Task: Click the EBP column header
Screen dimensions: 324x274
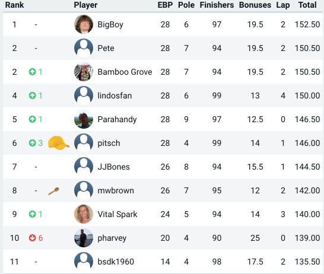Action: click(x=165, y=5)
